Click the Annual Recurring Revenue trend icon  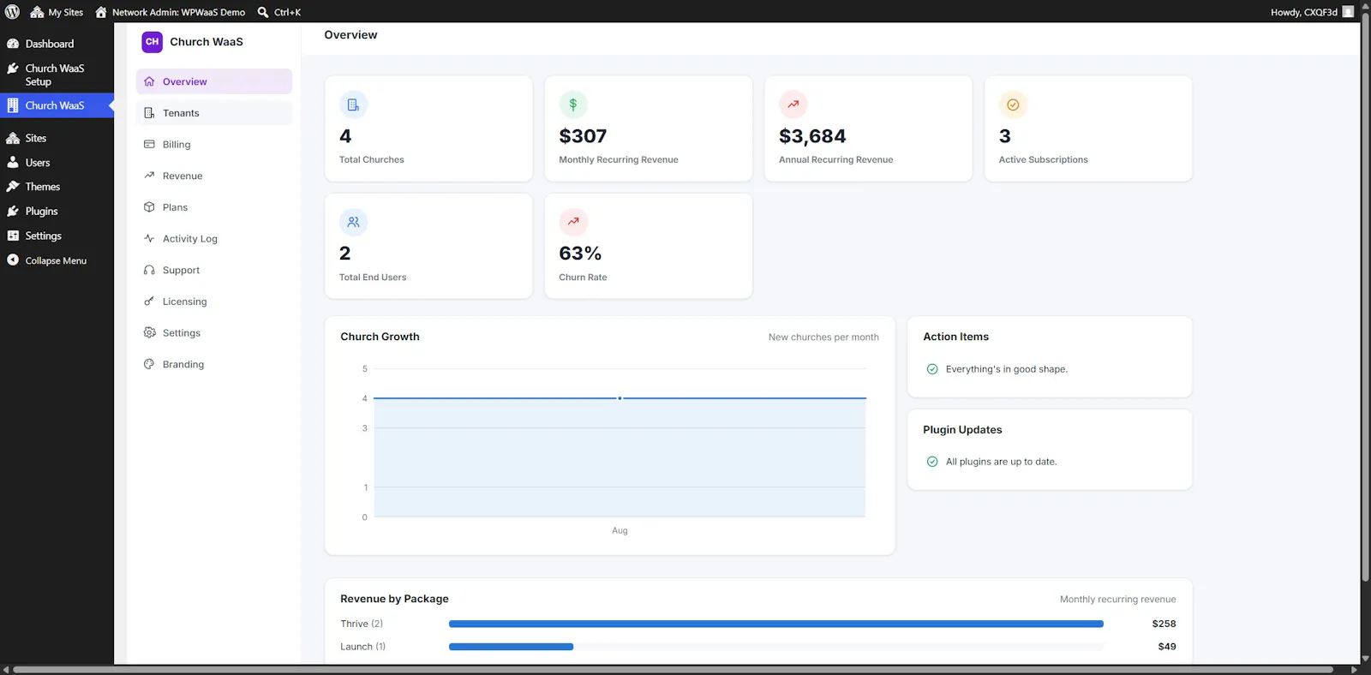pos(793,105)
